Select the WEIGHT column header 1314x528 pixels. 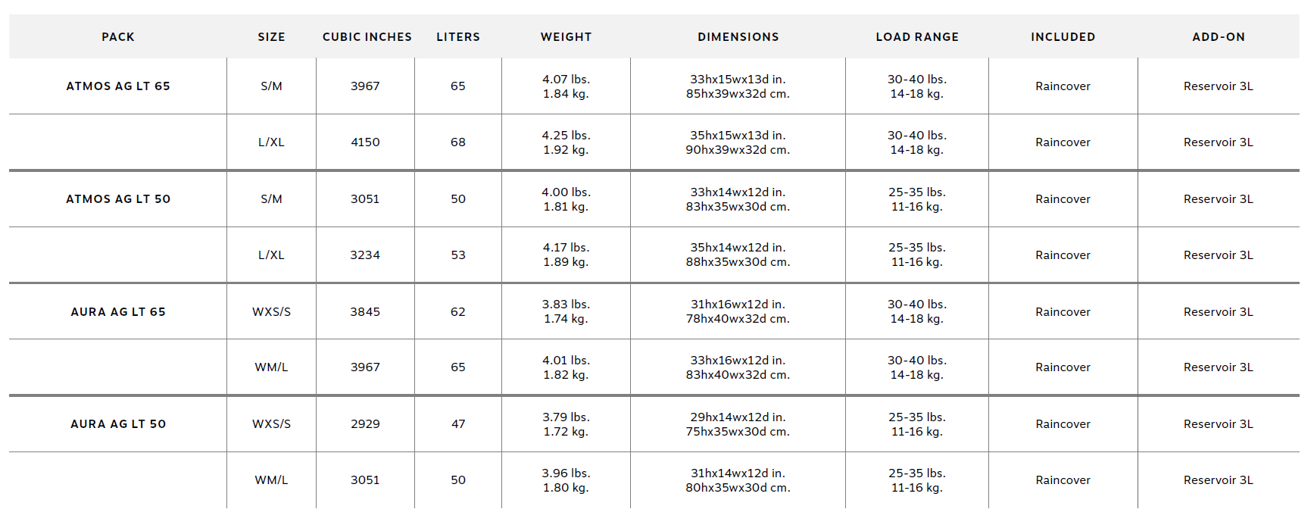click(x=566, y=37)
